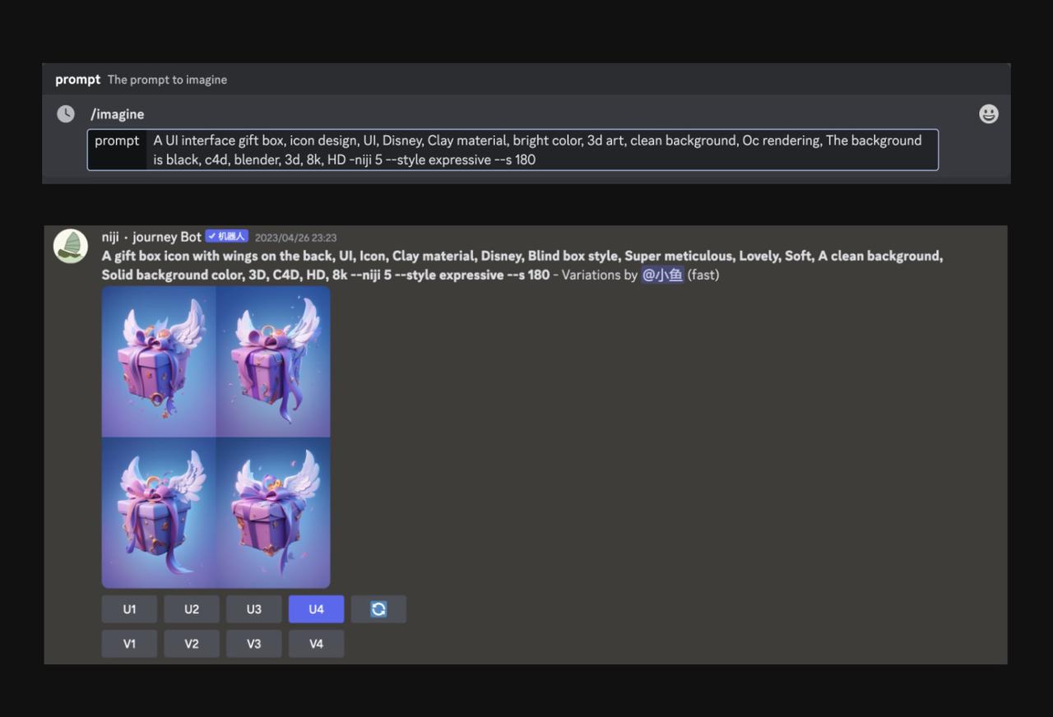Image resolution: width=1053 pixels, height=717 pixels.
Task: Open the bottom-right gift box image
Action: [x=273, y=512]
